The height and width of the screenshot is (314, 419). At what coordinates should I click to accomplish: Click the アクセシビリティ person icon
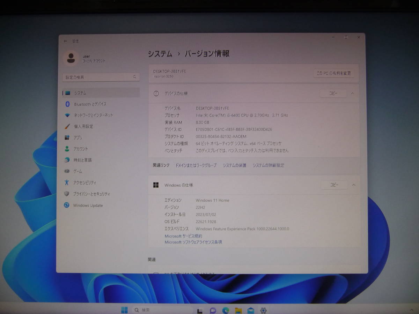(67, 182)
